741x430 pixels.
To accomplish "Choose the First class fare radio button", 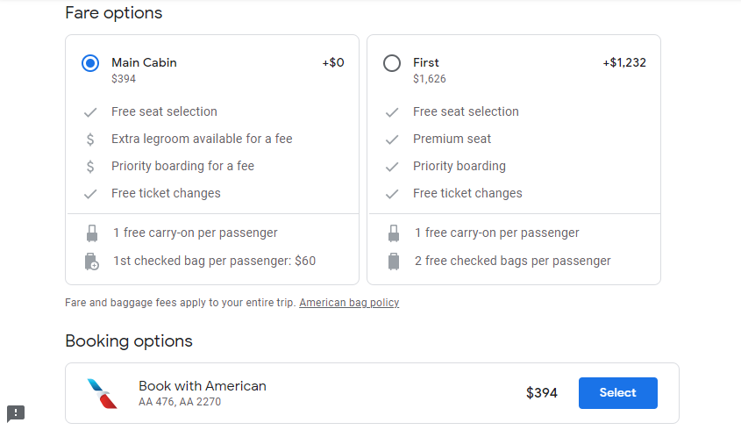I will 392,63.
